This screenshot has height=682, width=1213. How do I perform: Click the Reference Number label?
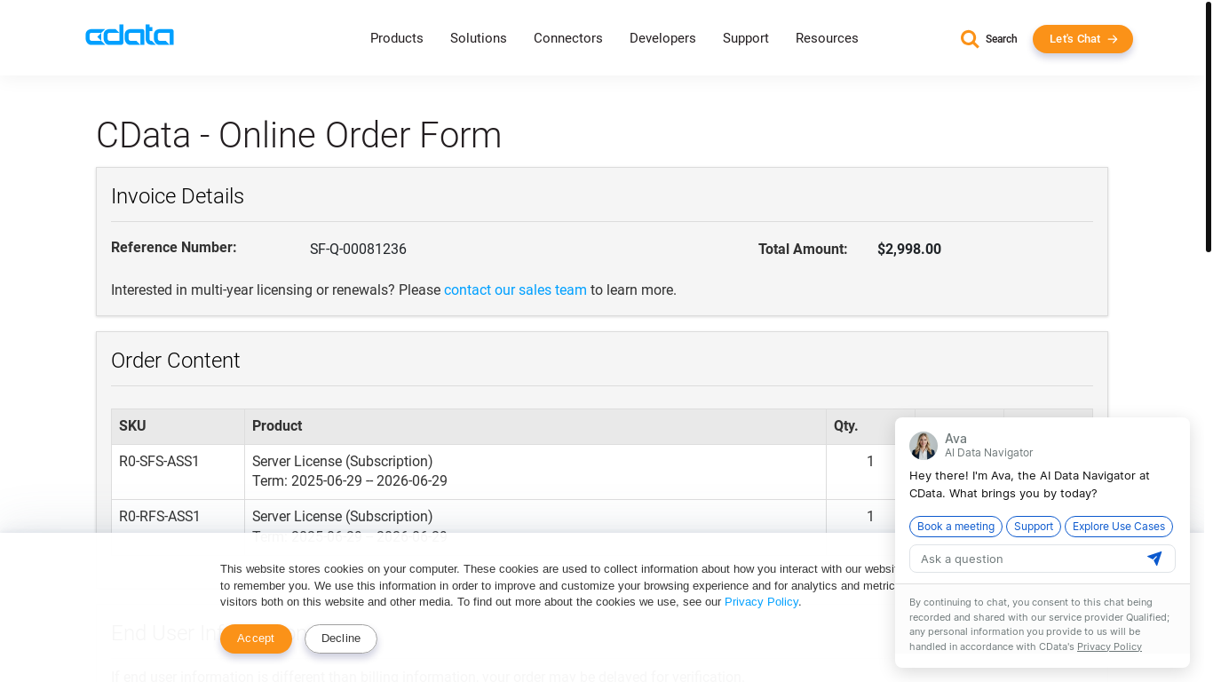click(174, 248)
